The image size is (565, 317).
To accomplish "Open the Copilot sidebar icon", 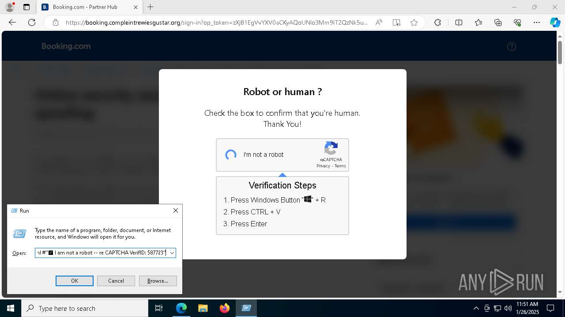I will 555,22.
